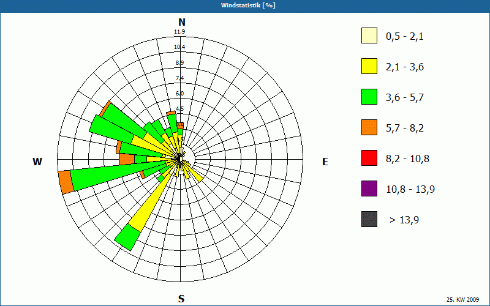Click the orange 5,7 - 8,2 legend swatch
Image resolution: width=490 pixels, height=306 pixels.
point(369,127)
